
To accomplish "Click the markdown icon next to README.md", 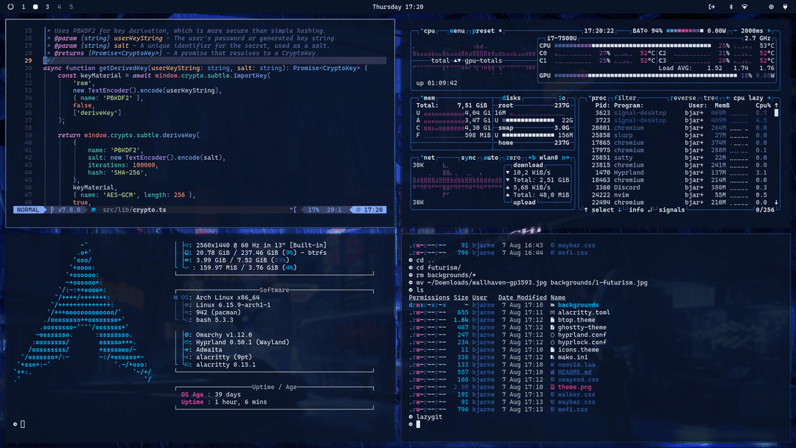I will [552, 372].
